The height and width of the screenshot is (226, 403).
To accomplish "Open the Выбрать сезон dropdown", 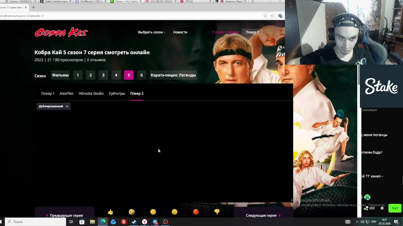I will coord(151,32).
